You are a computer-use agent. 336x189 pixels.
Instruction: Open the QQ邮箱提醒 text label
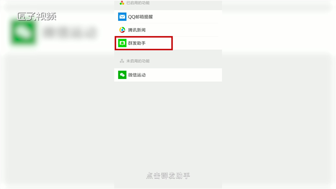tap(140, 17)
